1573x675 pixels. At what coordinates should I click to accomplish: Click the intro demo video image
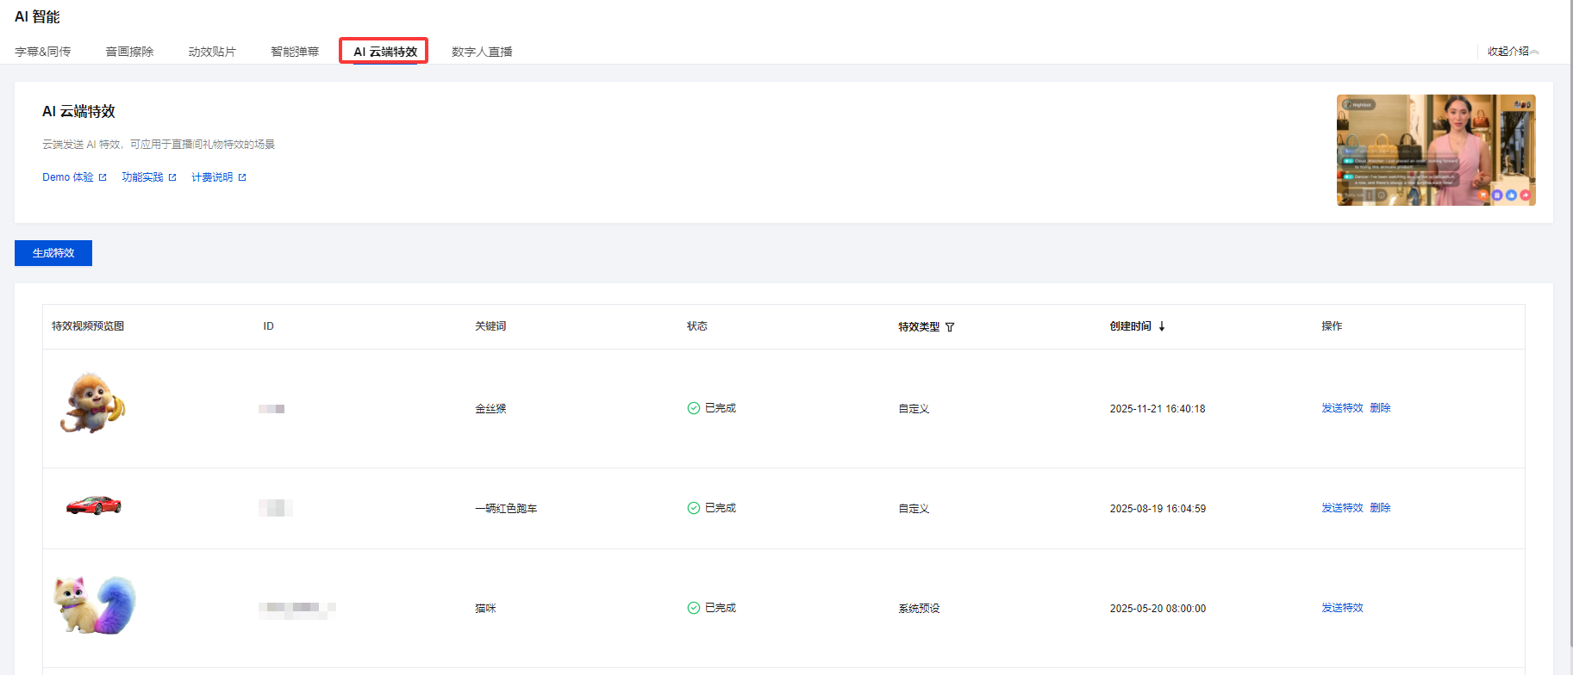tap(1435, 150)
